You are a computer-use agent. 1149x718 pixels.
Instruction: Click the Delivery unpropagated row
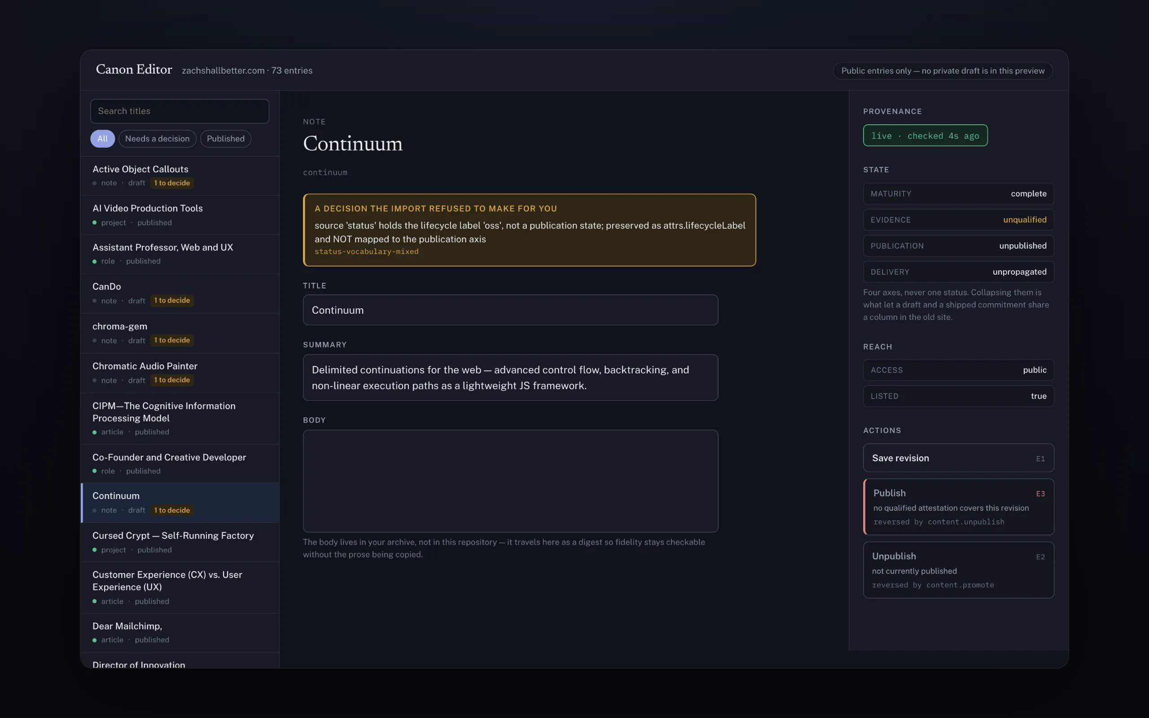(x=958, y=272)
